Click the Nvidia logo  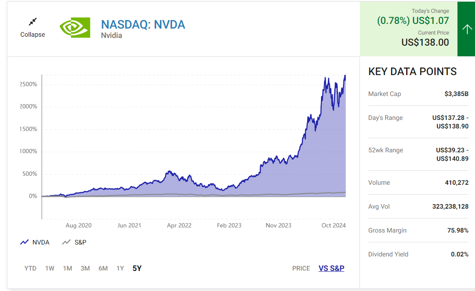[75, 27]
